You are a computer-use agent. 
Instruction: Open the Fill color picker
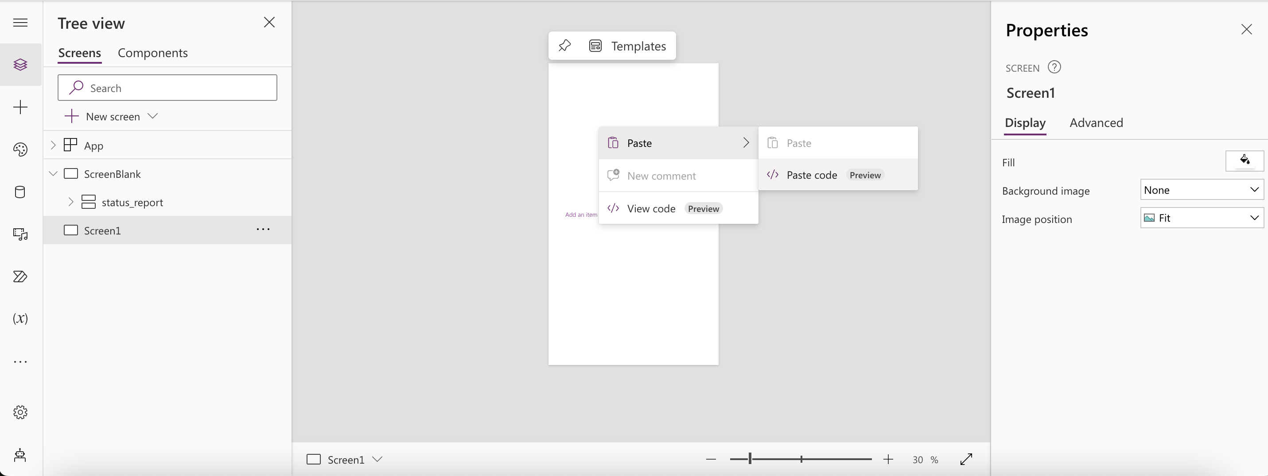pyautogui.click(x=1245, y=161)
